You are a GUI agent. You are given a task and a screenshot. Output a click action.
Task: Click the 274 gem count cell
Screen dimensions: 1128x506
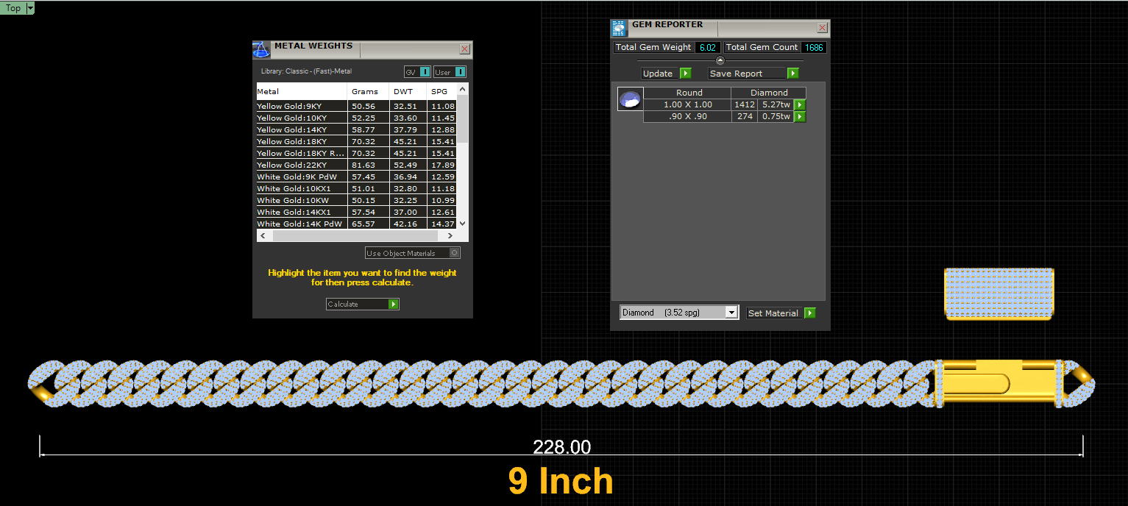coord(745,116)
